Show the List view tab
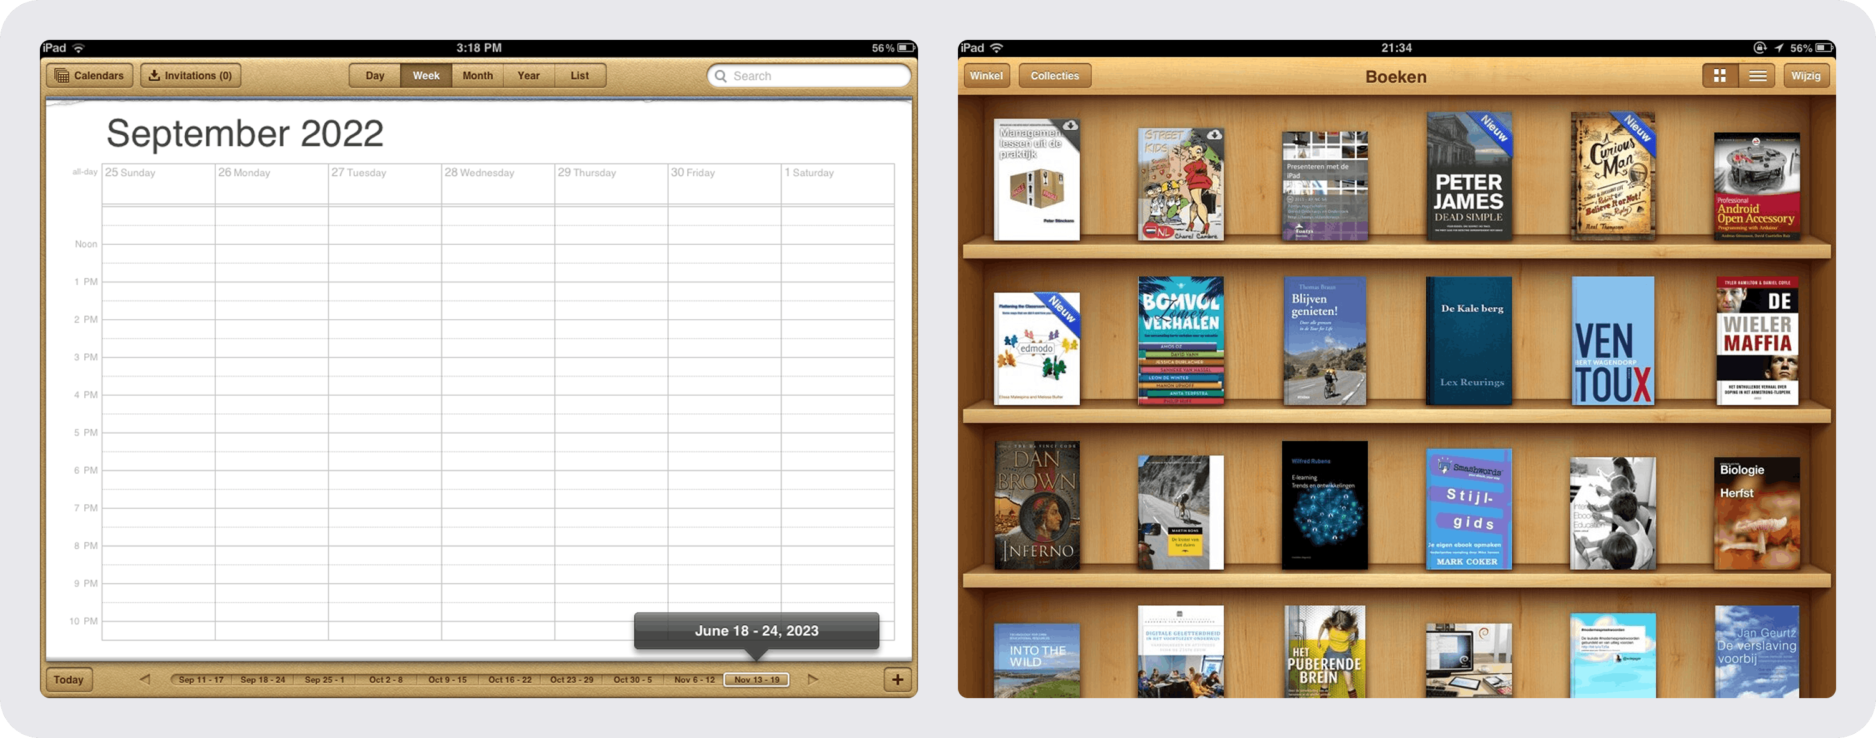The width and height of the screenshot is (1876, 738). pyautogui.click(x=579, y=75)
